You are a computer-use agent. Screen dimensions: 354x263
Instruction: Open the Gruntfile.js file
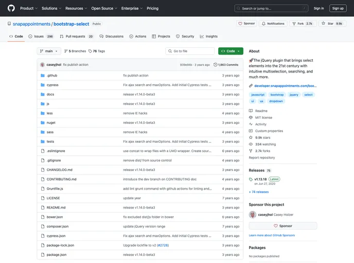tap(55, 189)
